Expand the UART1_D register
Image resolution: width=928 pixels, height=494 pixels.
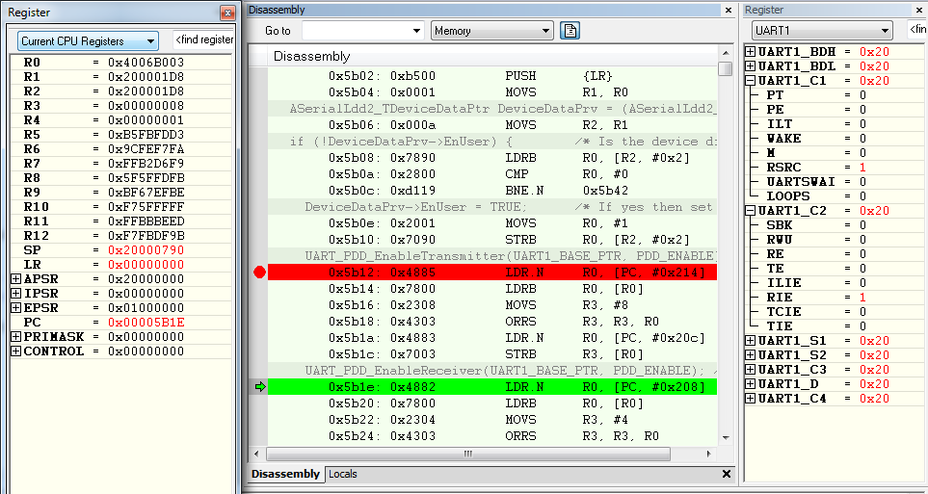coord(750,384)
